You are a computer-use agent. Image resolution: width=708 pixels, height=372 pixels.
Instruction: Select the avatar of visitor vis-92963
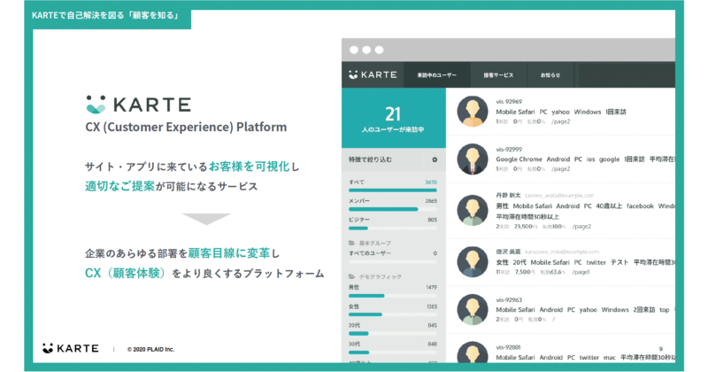click(x=473, y=310)
